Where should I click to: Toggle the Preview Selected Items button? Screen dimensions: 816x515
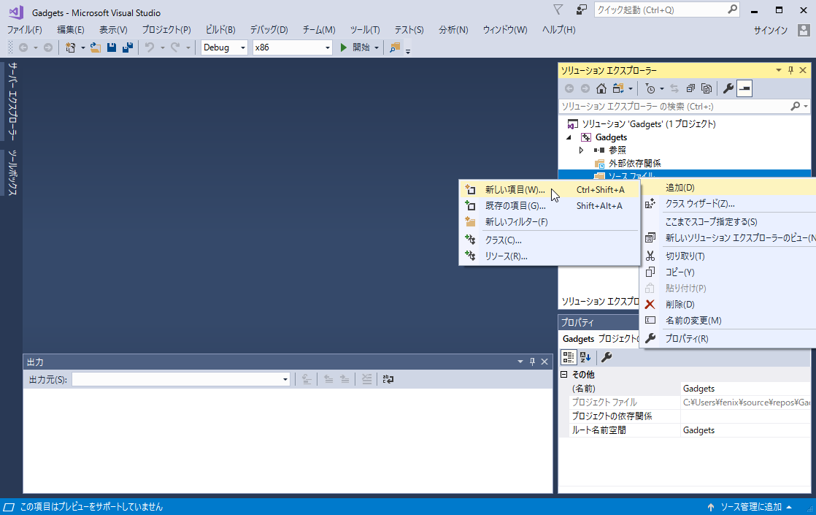point(744,88)
